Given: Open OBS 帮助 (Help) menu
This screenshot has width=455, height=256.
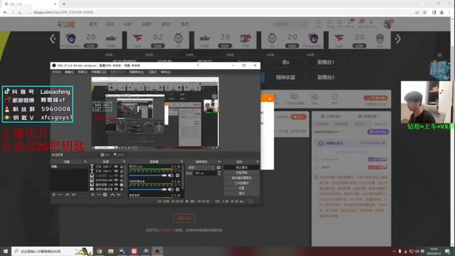Looking at the screenshot, I should 166,72.
